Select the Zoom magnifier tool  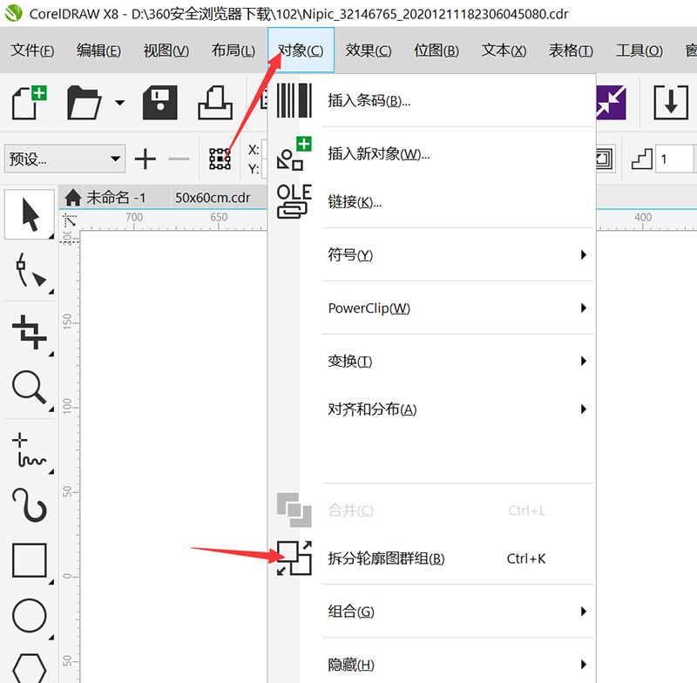click(x=30, y=388)
